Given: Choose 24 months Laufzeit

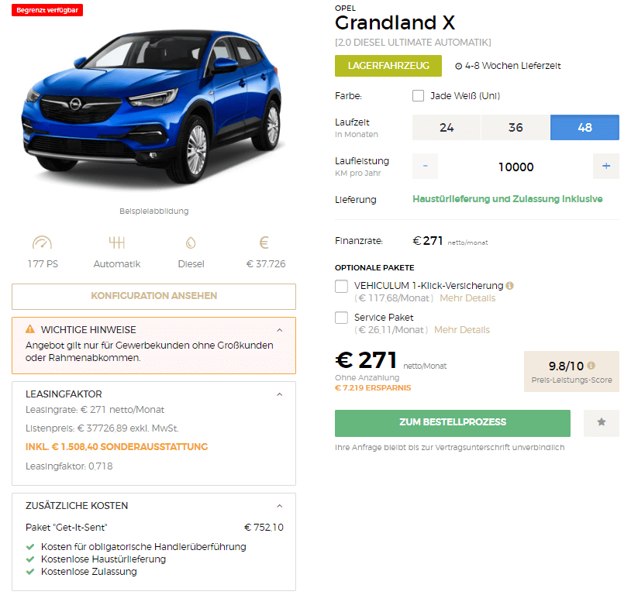Looking at the screenshot, I should [447, 127].
